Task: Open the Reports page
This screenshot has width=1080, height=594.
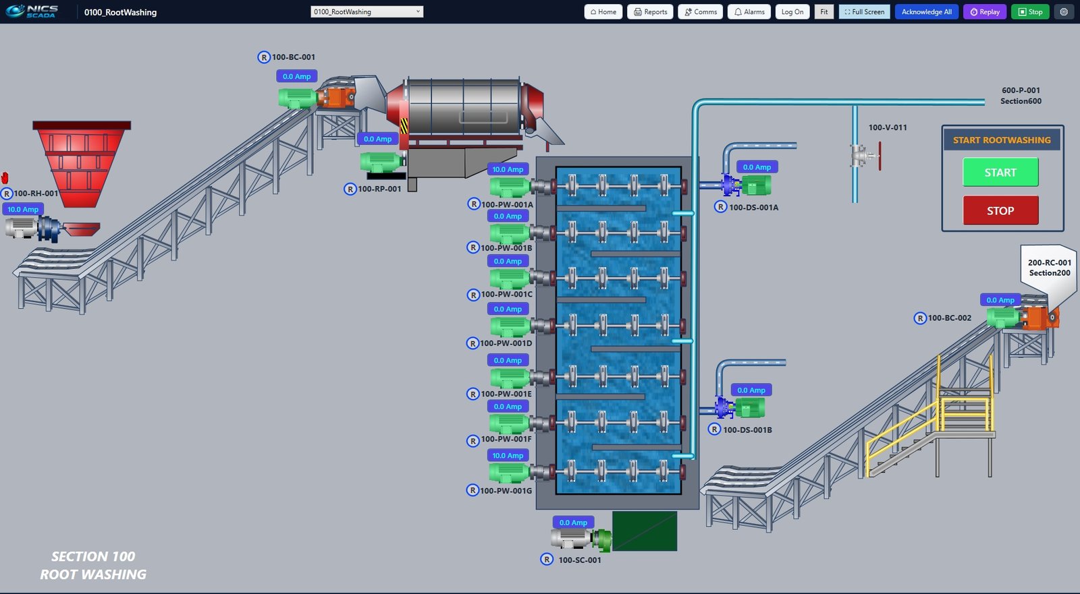Action: click(650, 11)
